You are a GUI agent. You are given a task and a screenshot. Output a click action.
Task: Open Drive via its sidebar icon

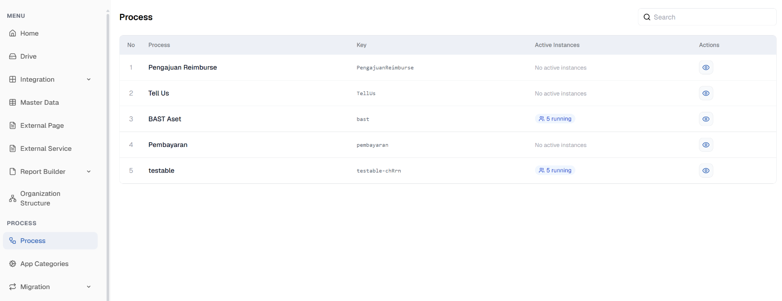[x=12, y=56]
